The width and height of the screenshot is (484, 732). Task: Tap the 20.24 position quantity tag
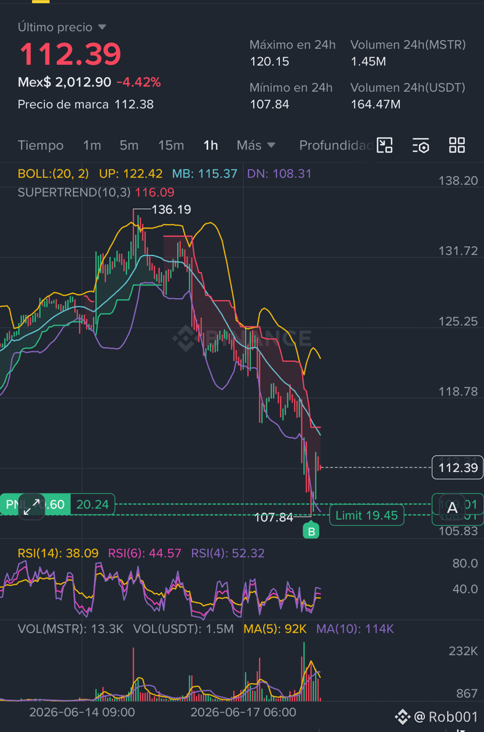pyautogui.click(x=92, y=505)
